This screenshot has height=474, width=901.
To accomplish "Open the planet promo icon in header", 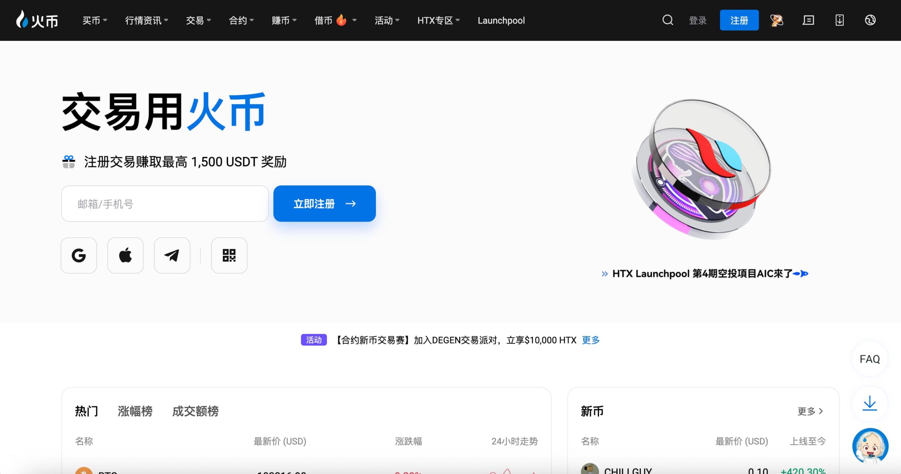I will point(777,20).
